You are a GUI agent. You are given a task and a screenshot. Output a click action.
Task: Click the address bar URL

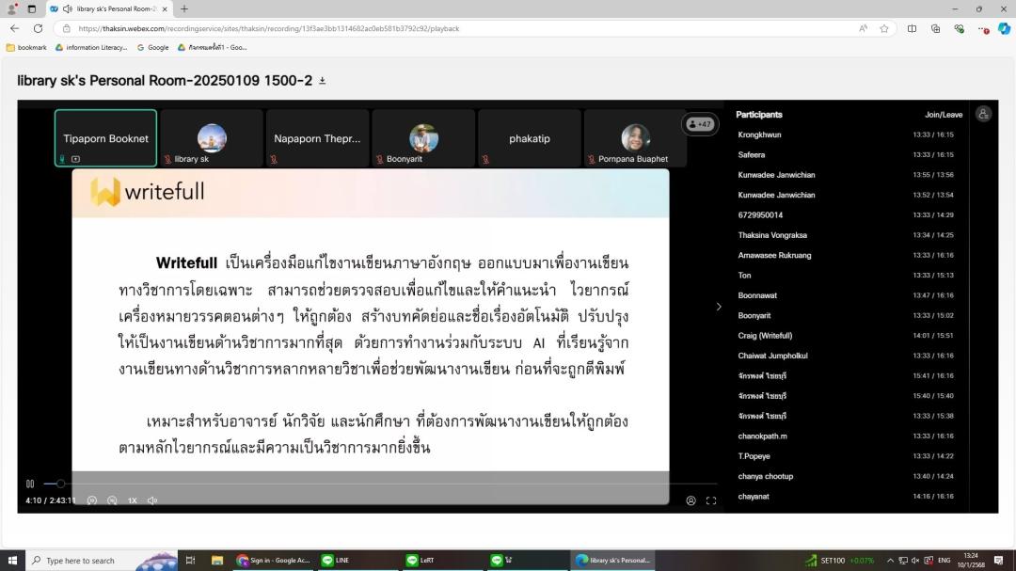click(x=268, y=28)
